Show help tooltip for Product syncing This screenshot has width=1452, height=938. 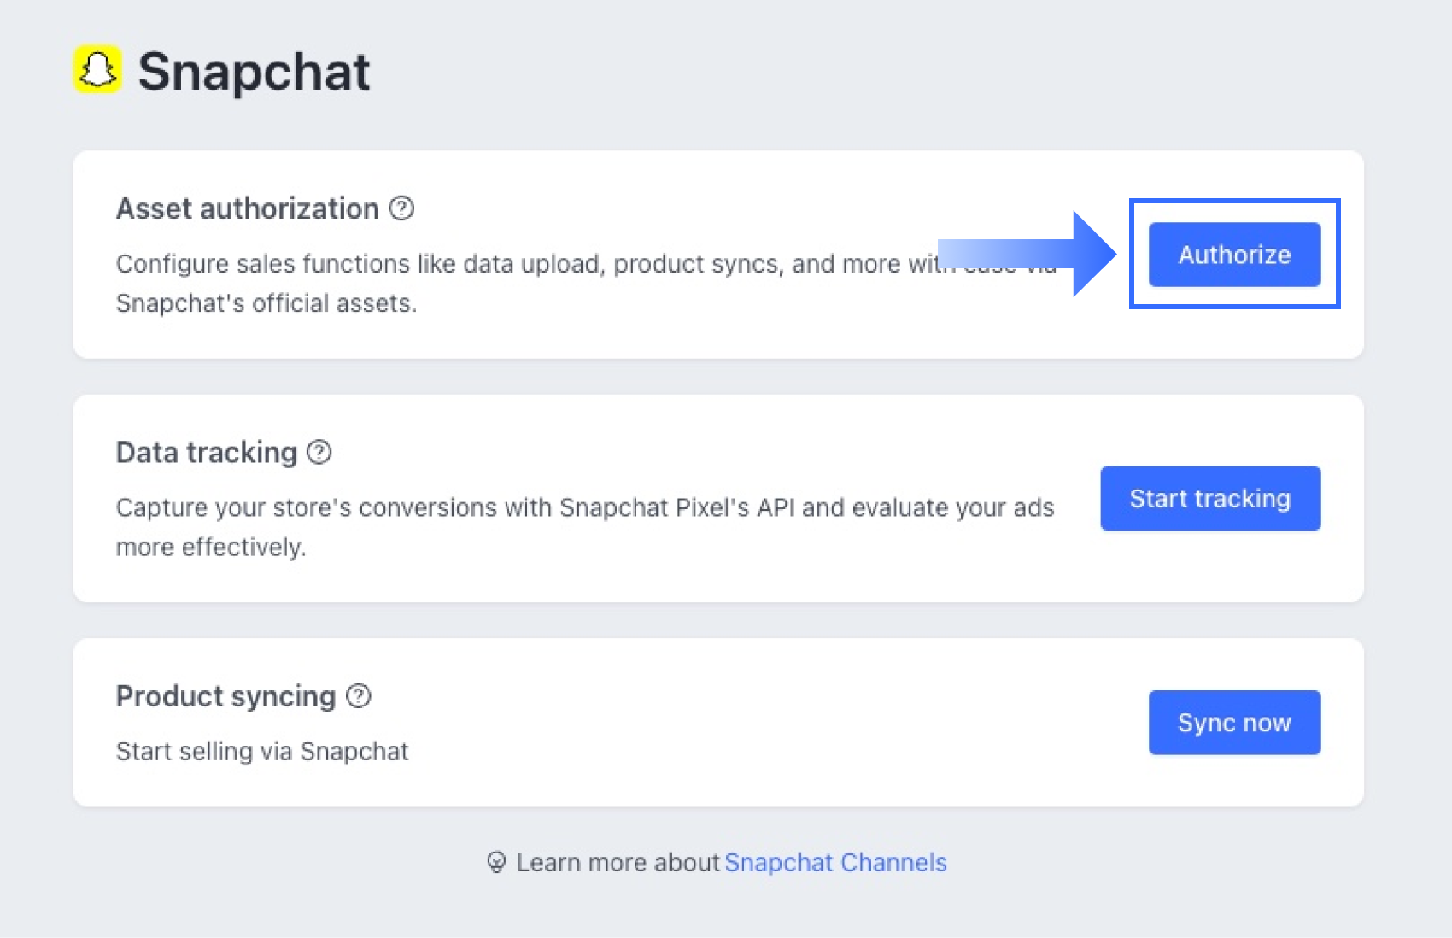[359, 696]
